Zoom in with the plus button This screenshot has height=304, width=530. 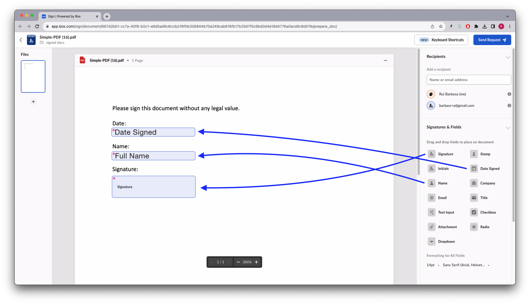coord(256,262)
